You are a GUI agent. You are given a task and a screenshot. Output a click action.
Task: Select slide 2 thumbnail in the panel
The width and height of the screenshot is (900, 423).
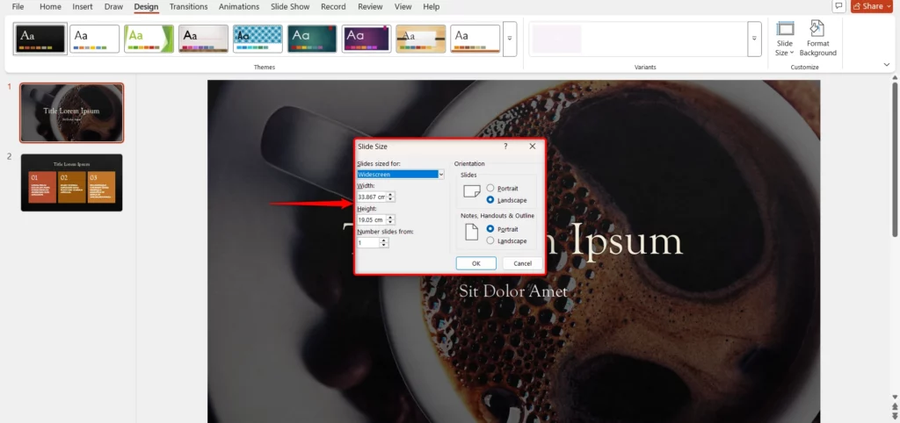pos(72,183)
